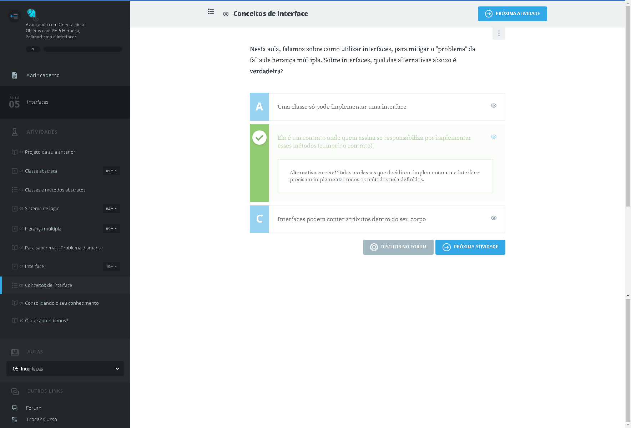Select answer option A letter tile
This screenshot has width=631, height=428.
(x=259, y=107)
